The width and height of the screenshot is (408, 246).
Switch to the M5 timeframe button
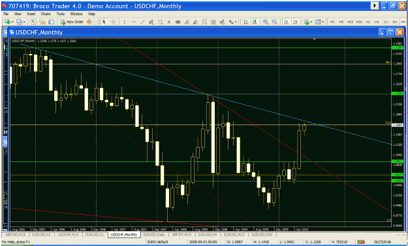click(x=341, y=22)
